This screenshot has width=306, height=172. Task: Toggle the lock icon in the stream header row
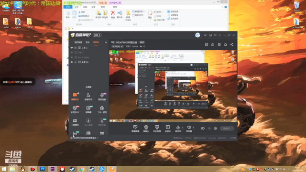pyautogui.click(x=213, y=44)
